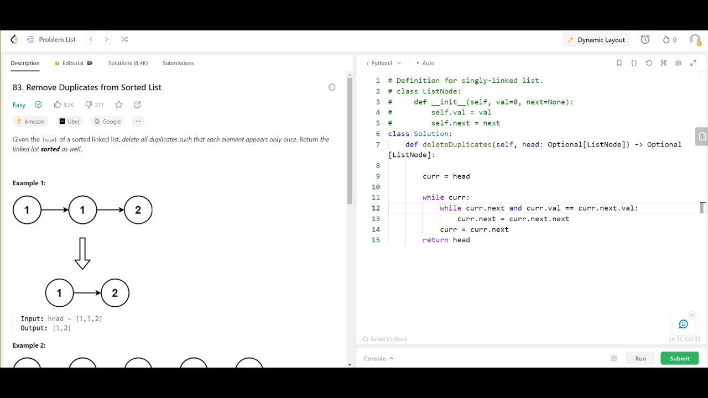Screen dimensions: 708x398
Task: Click the solved checkmark icon
Action: click(x=38, y=104)
